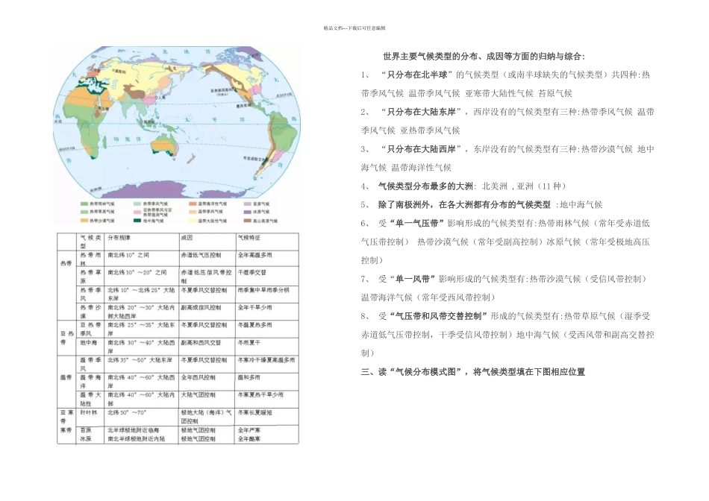Click the table header cell 气候特征
Screen dimensions: 709x501
tap(249, 238)
